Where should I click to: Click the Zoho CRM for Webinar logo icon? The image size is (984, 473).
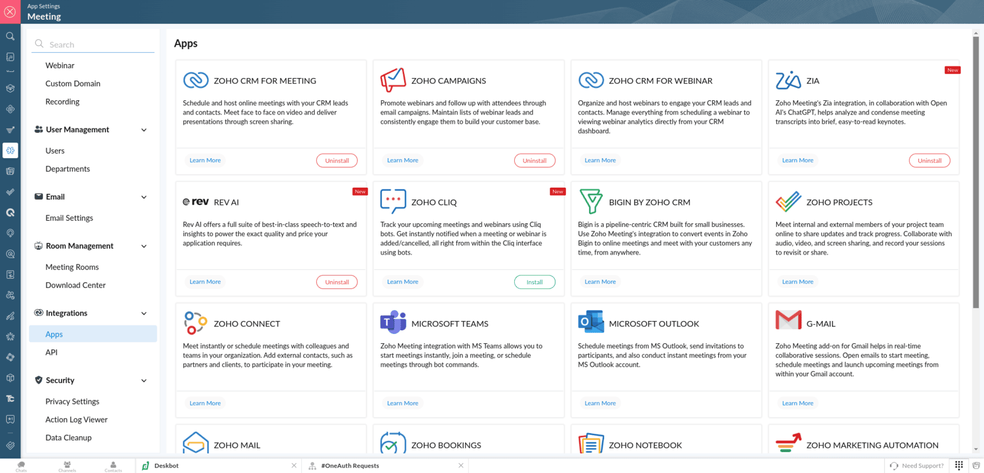point(591,80)
